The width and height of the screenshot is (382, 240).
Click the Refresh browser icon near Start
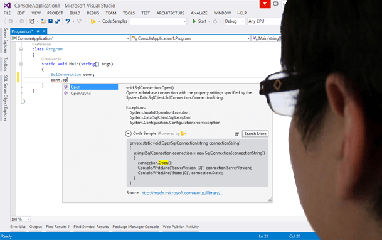[x=215, y=21]
